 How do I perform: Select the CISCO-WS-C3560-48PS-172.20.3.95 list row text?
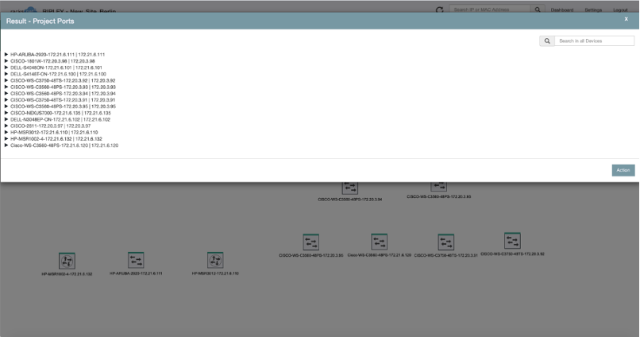click(x=63, y=107)
